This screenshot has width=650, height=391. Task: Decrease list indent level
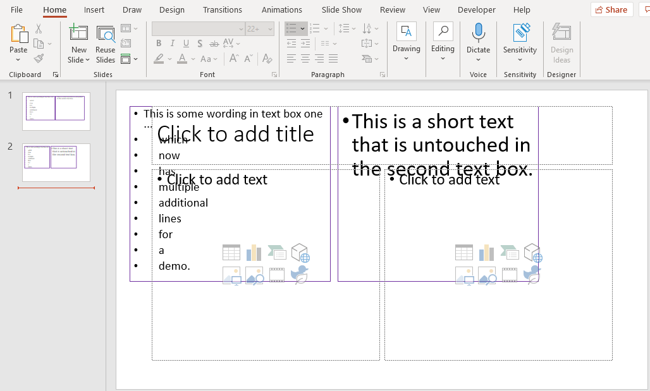(x=291, y=43)
